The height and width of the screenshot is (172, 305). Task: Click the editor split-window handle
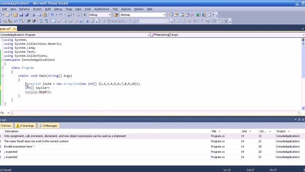(303, 40)
